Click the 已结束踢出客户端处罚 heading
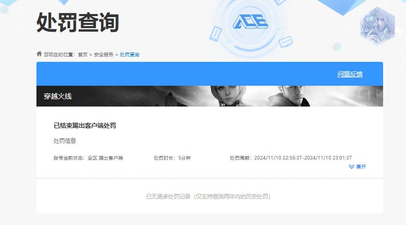The height and width of the screenshot is (225, 406). pyautogui.click(x=85, y=126)
